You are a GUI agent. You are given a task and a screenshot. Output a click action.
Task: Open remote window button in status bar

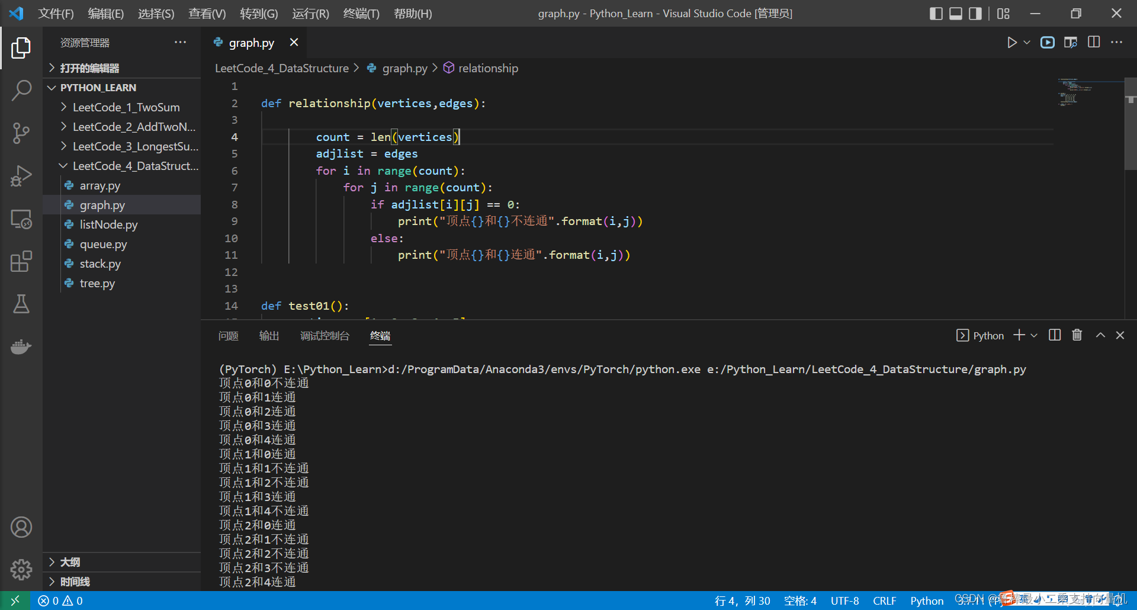coord(15,601)
